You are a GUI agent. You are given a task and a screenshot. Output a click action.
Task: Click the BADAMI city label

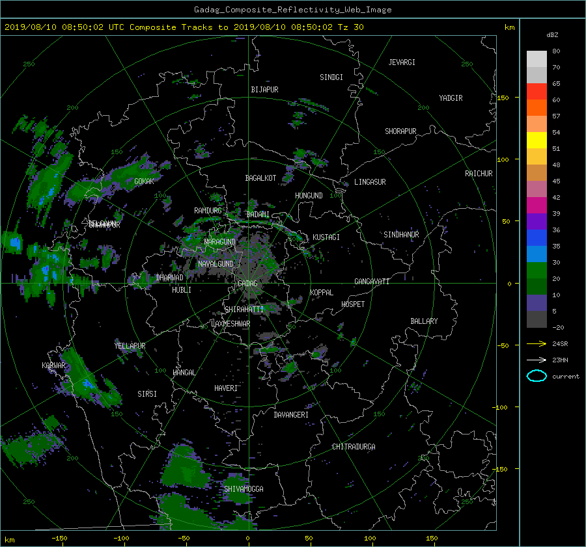click(258, 215)
